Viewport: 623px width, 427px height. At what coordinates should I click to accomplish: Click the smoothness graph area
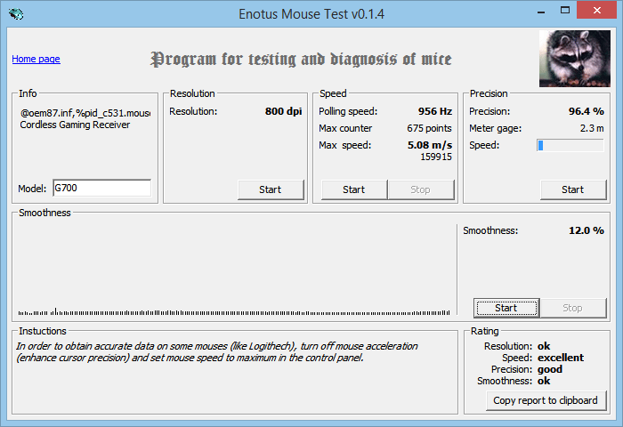[x=234, y=270]
